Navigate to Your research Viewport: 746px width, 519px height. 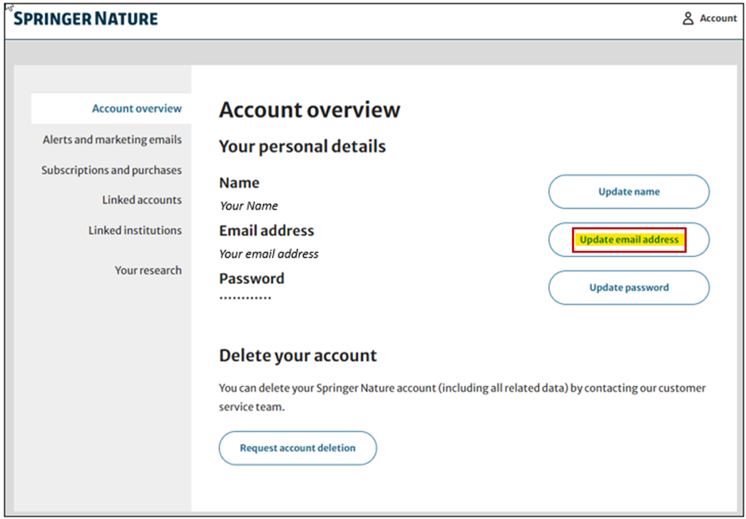(148, 270)
